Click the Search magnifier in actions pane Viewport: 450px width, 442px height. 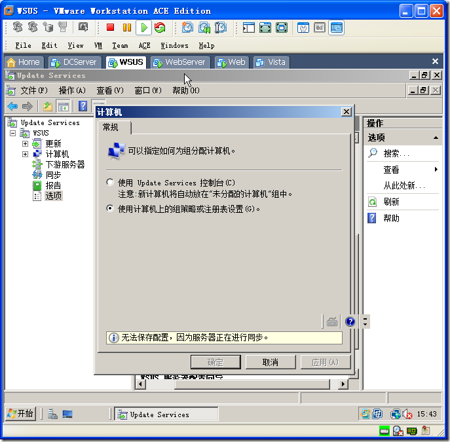(373, 153)
